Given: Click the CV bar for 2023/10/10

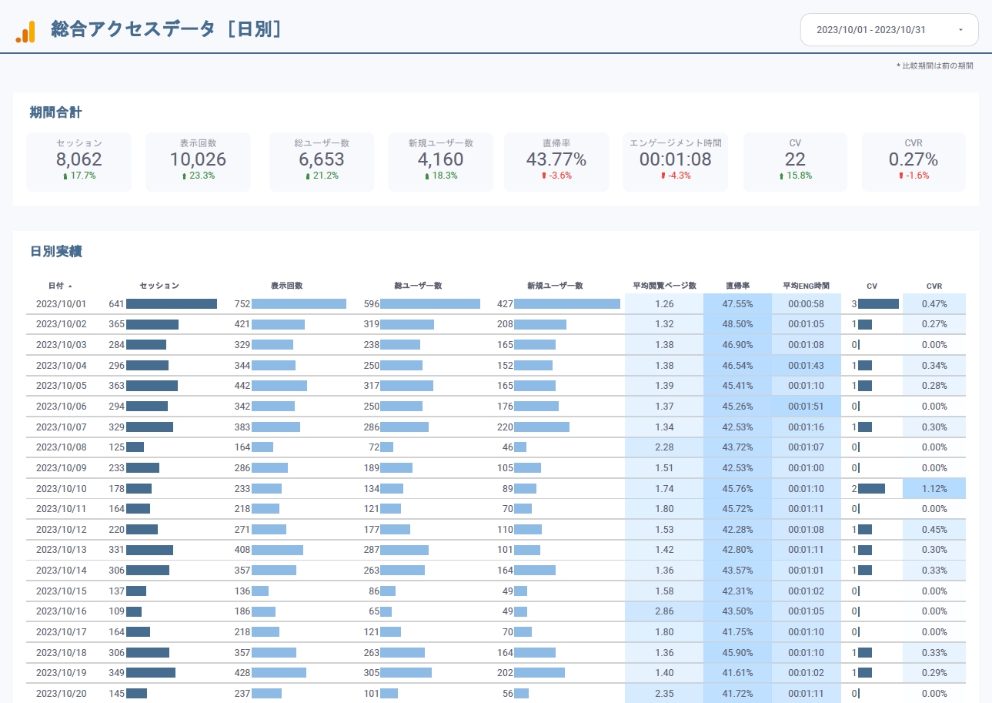Looking at the screenshot, I should tap(871, 488).
